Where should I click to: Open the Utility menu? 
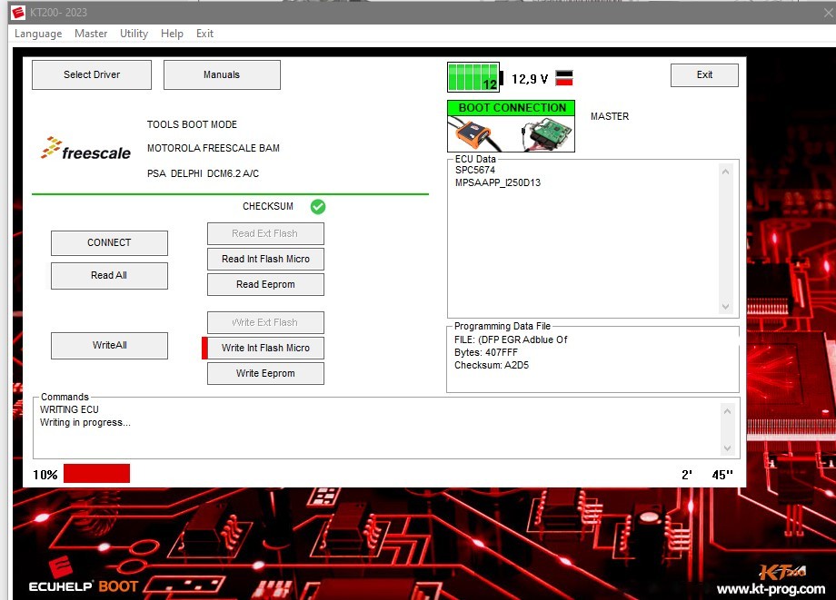coord(134,34)
